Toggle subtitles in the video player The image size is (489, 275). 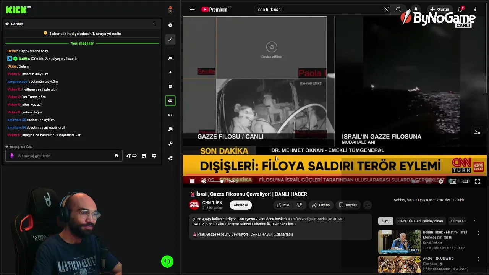pos(428,181)
